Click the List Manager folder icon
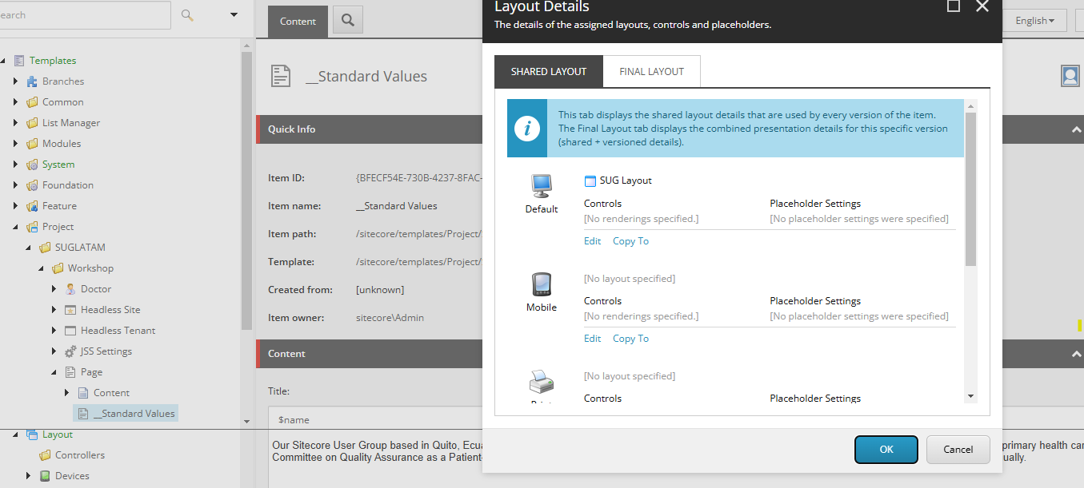 tap(32, 123)
